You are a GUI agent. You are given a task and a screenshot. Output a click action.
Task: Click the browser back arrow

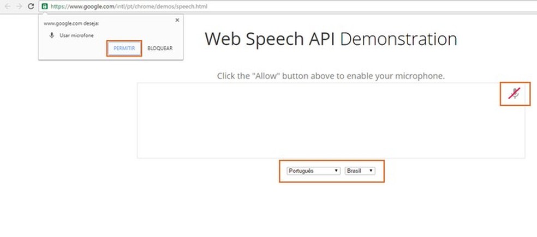tap(7, 7)
